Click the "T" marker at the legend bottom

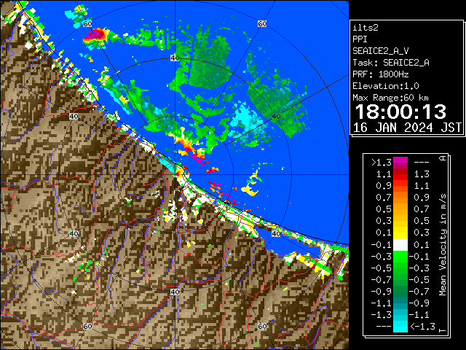click(443, 330)
